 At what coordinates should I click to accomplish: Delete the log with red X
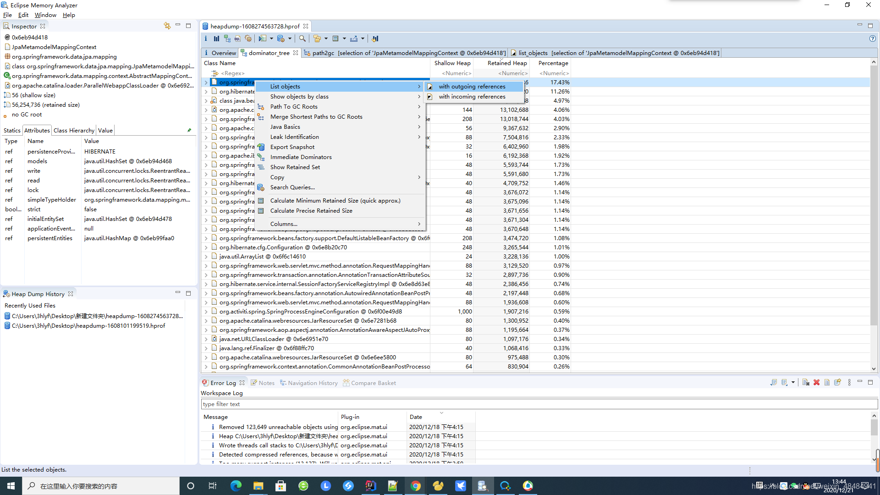[816, 382]
